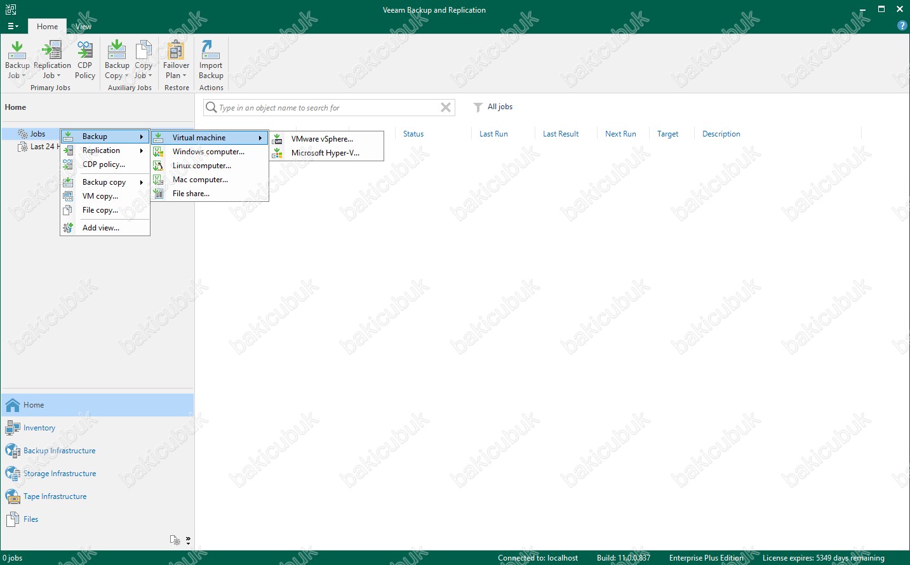Screen dimensions: 910x565
Task: Open the Inventory navigation pane
Action: click(x=98, y=428)
